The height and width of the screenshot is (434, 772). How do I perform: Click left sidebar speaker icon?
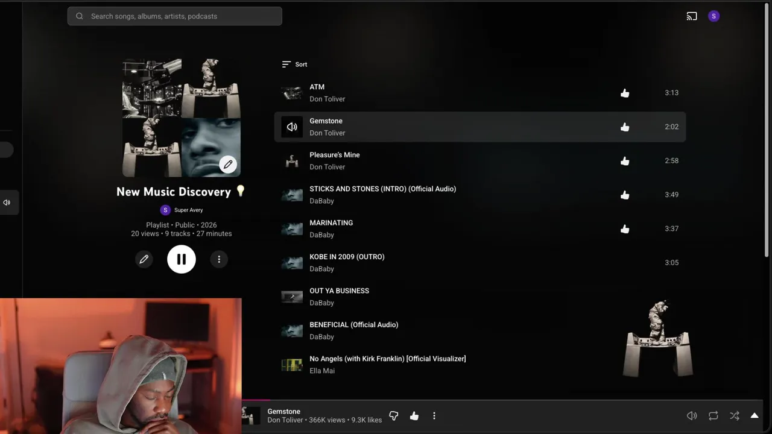click(7, 203)
